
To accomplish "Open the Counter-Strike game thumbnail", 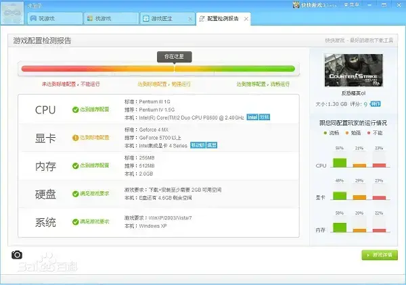I will tap(353, 70).
